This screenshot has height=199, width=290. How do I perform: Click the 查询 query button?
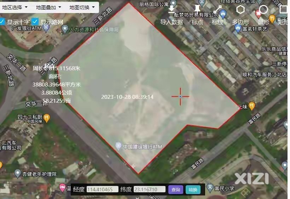pyautogui.click(x=176, y=189)
